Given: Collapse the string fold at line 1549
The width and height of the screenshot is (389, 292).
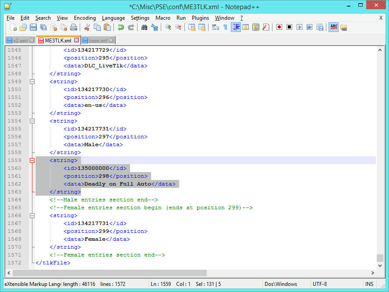Looking at the screenshot, I should (x=32, y=81).
